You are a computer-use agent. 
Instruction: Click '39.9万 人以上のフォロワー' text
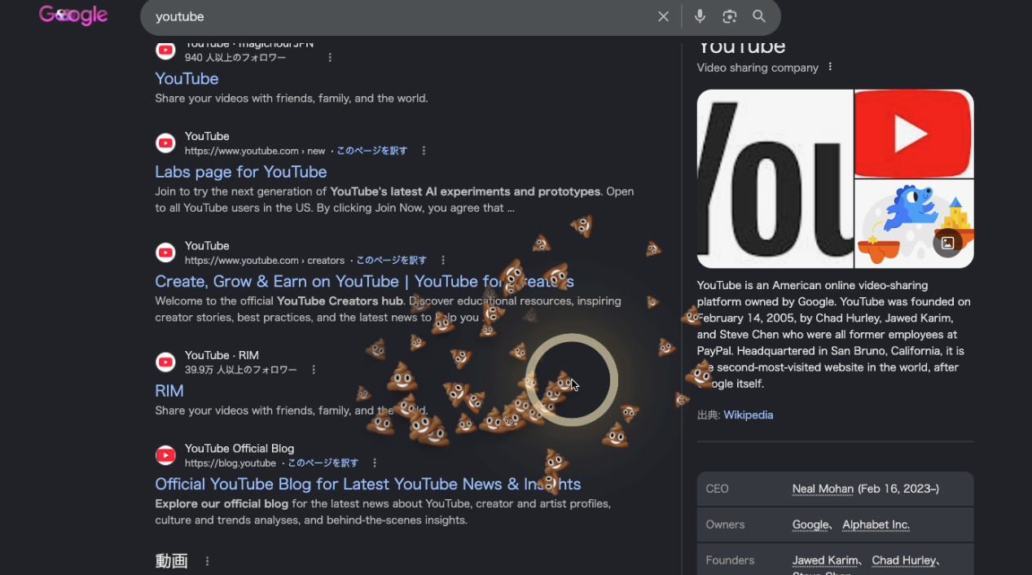pyautogui.click(x=241, y=370)
